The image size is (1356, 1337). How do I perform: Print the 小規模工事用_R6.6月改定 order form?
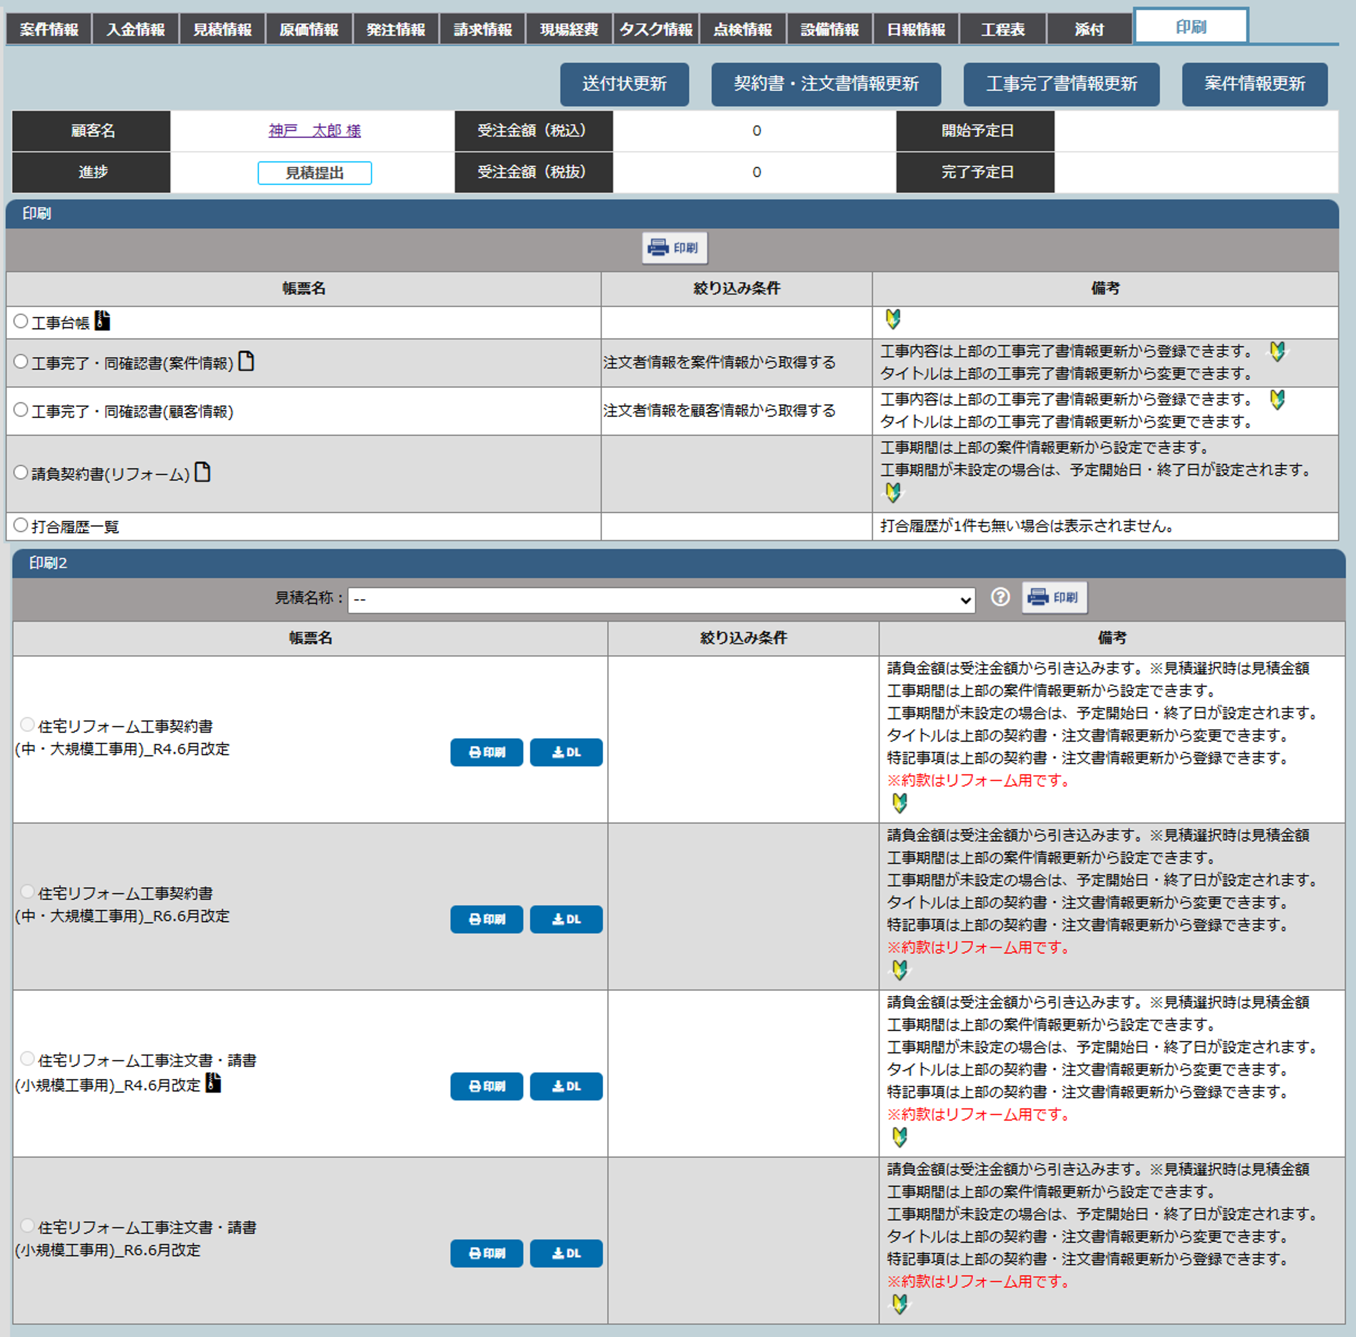point(486,1253)
